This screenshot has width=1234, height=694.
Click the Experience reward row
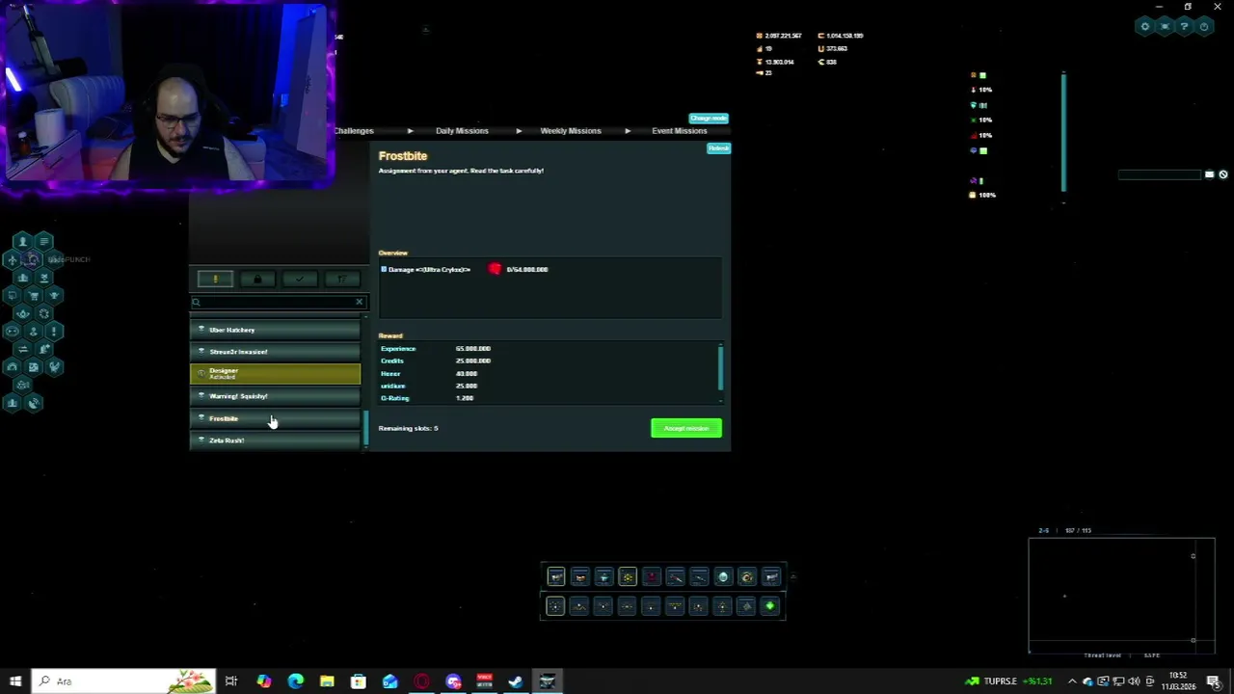550,348
